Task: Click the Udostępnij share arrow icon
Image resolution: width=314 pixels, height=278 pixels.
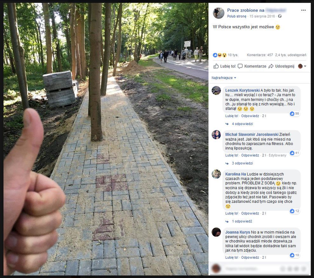Action: tap(271, 66)
